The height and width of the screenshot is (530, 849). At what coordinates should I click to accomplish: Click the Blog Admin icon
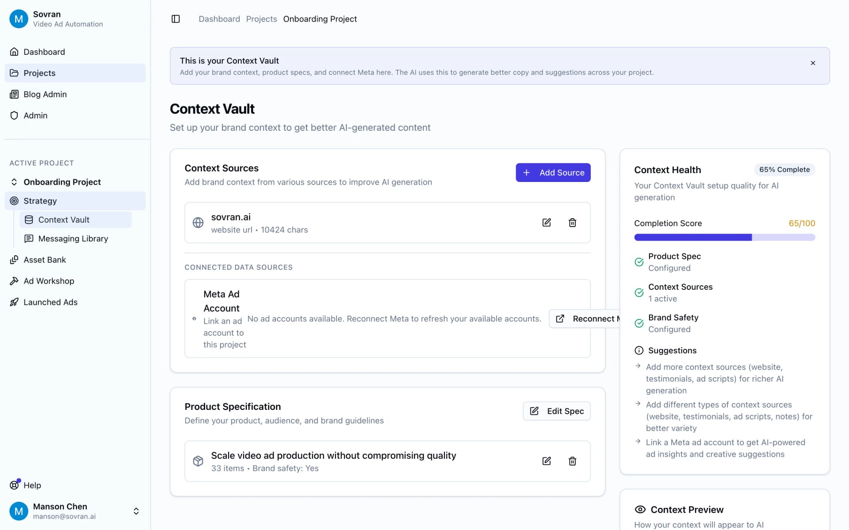[x=15, y=94]
